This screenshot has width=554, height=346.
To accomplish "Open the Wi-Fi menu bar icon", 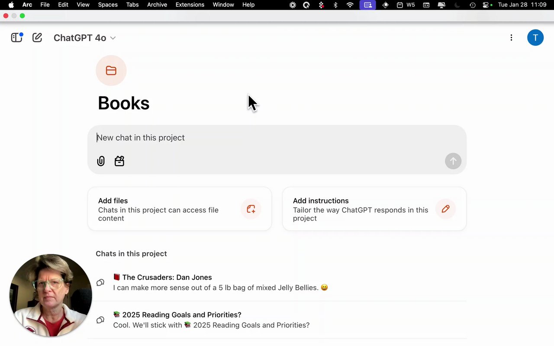I will 350,5.
